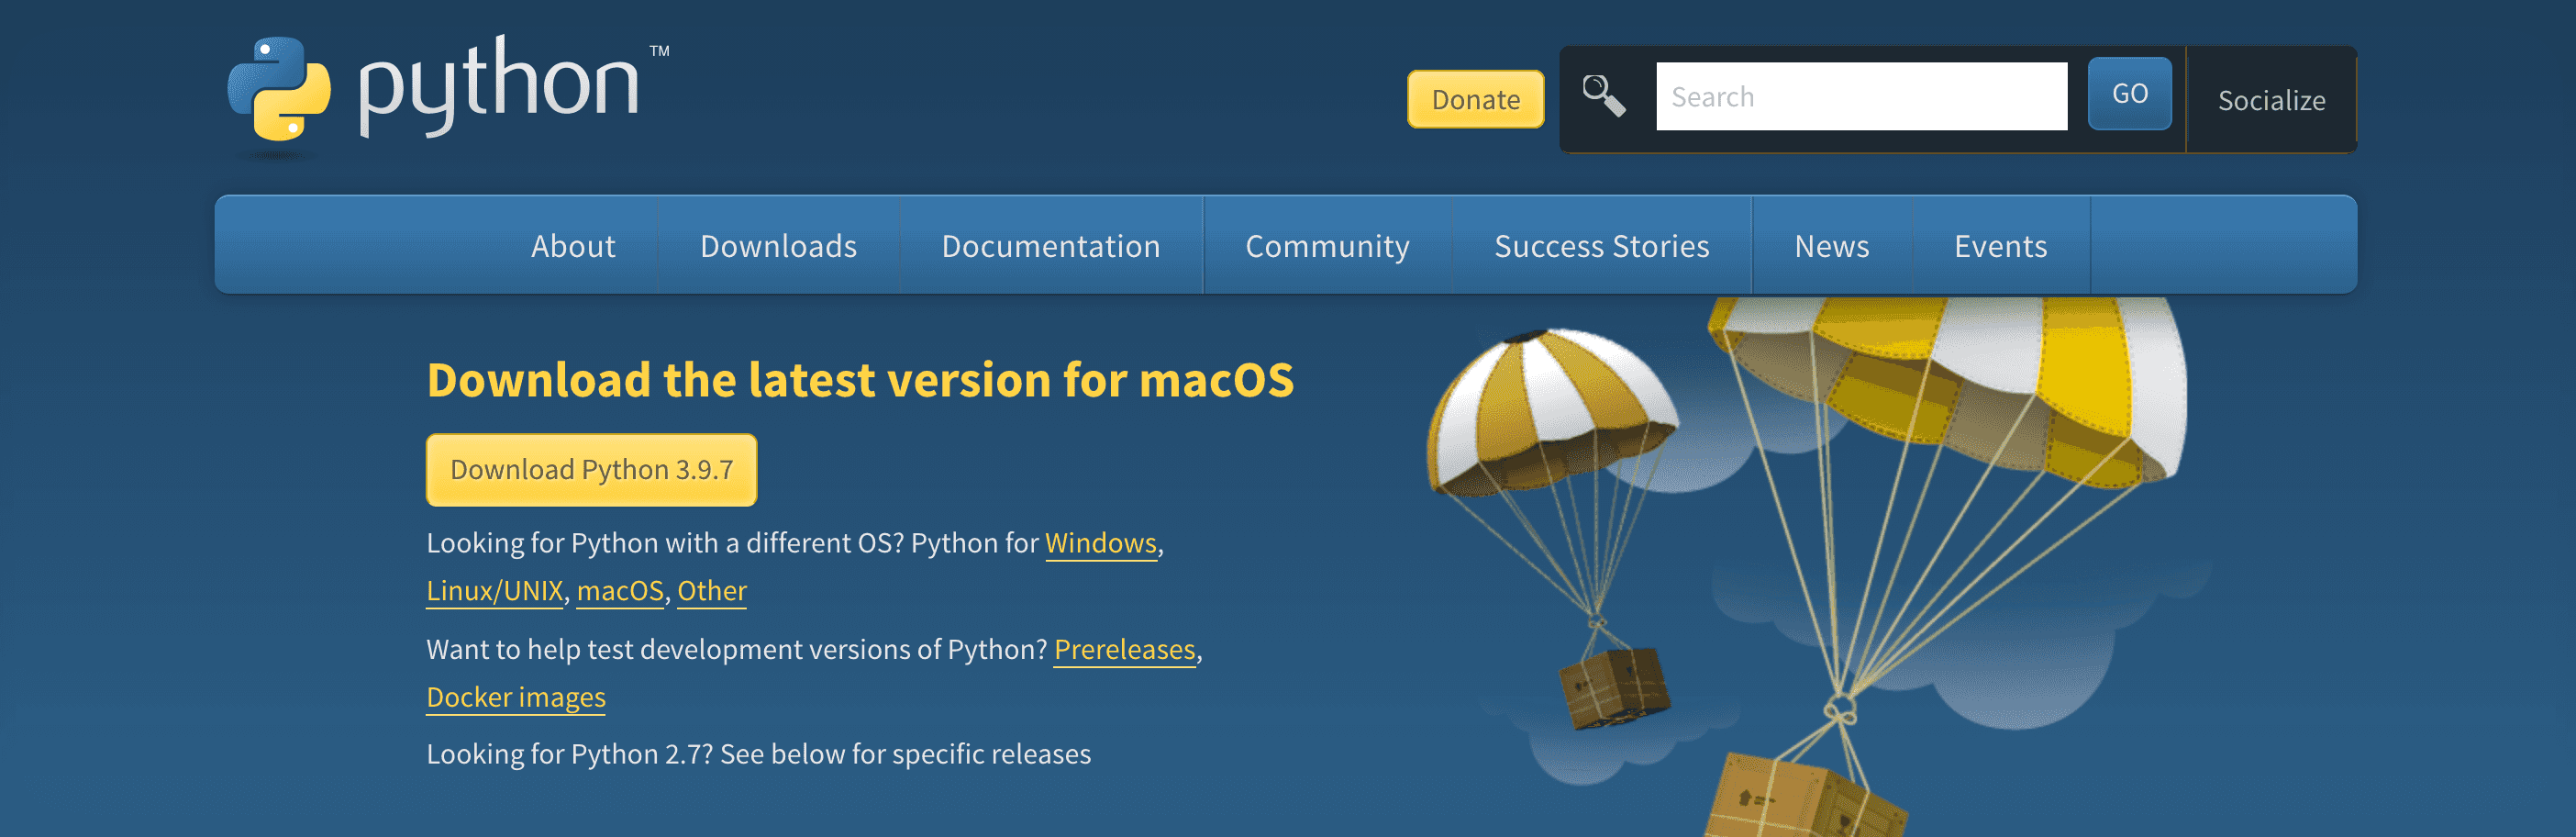Click the yellow Donate button
The image size is (2576, 837).
(1475, 99)
